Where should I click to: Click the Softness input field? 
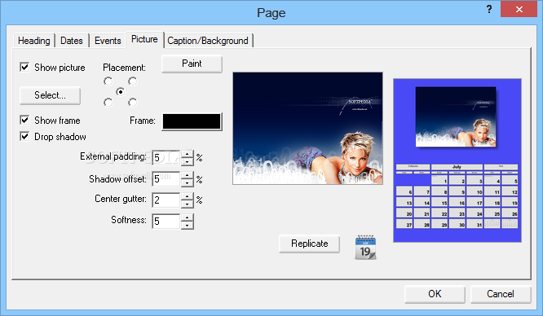[166, 222]
